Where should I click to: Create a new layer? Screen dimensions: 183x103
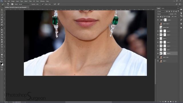[173, 102]
